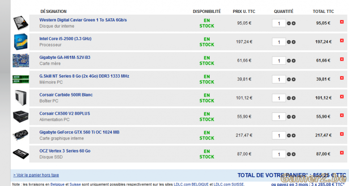Increase quantity of Gigabyte GA-H61M-S2V-B3 motherboard

(294, 61)
